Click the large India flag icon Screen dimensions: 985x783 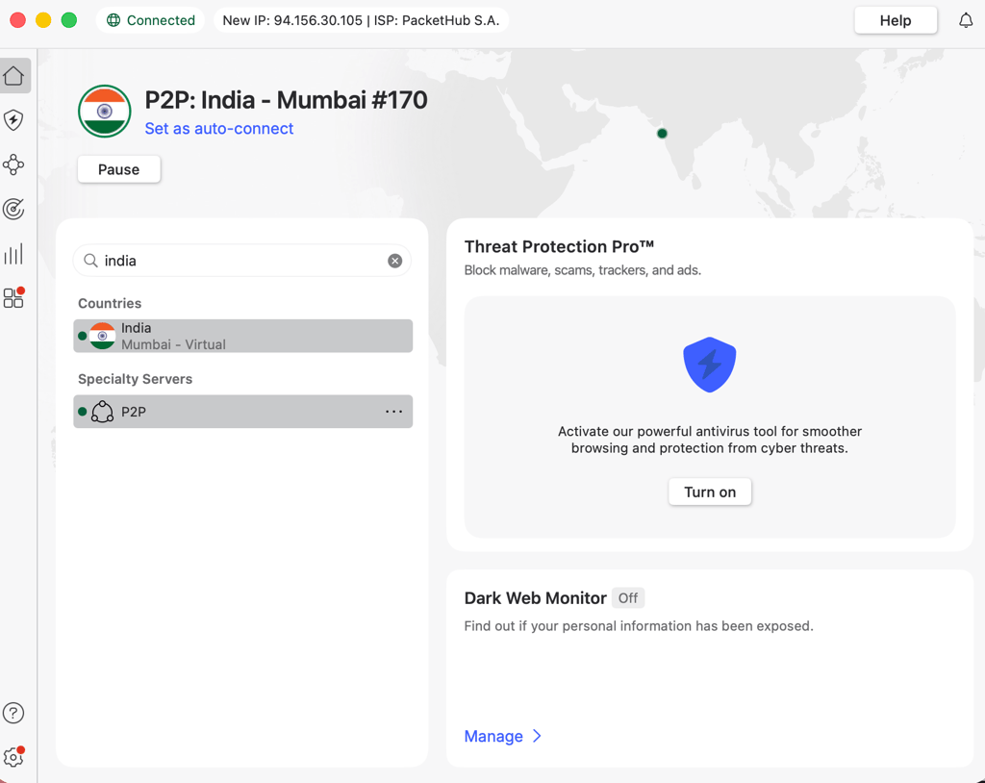[104, 112]
